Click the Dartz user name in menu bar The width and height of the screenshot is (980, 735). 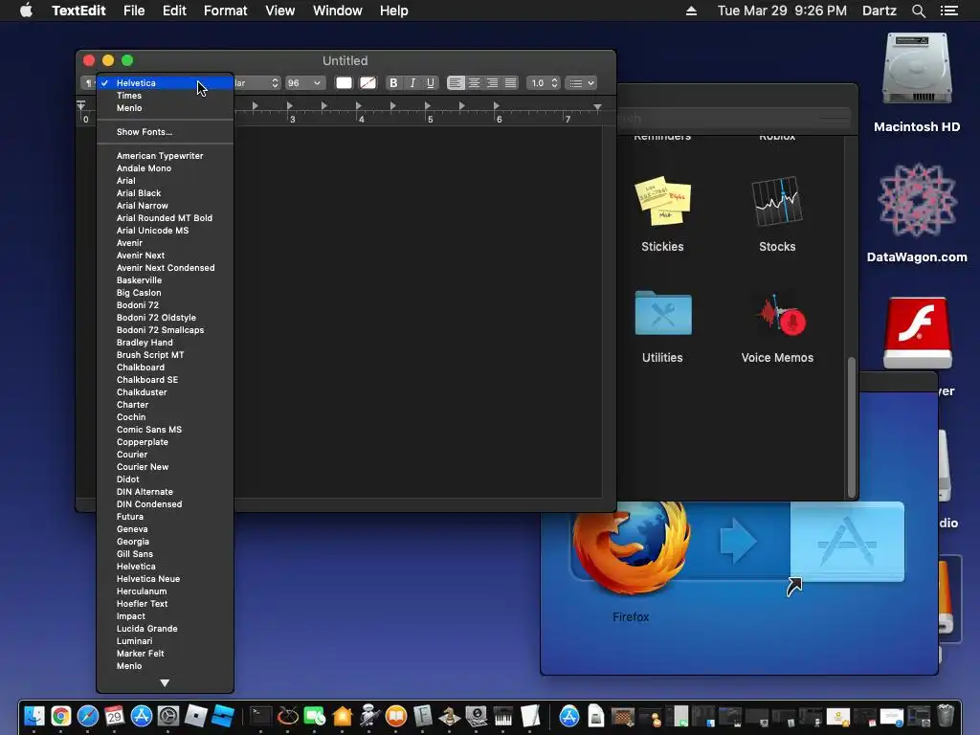(x=879, y=11)
